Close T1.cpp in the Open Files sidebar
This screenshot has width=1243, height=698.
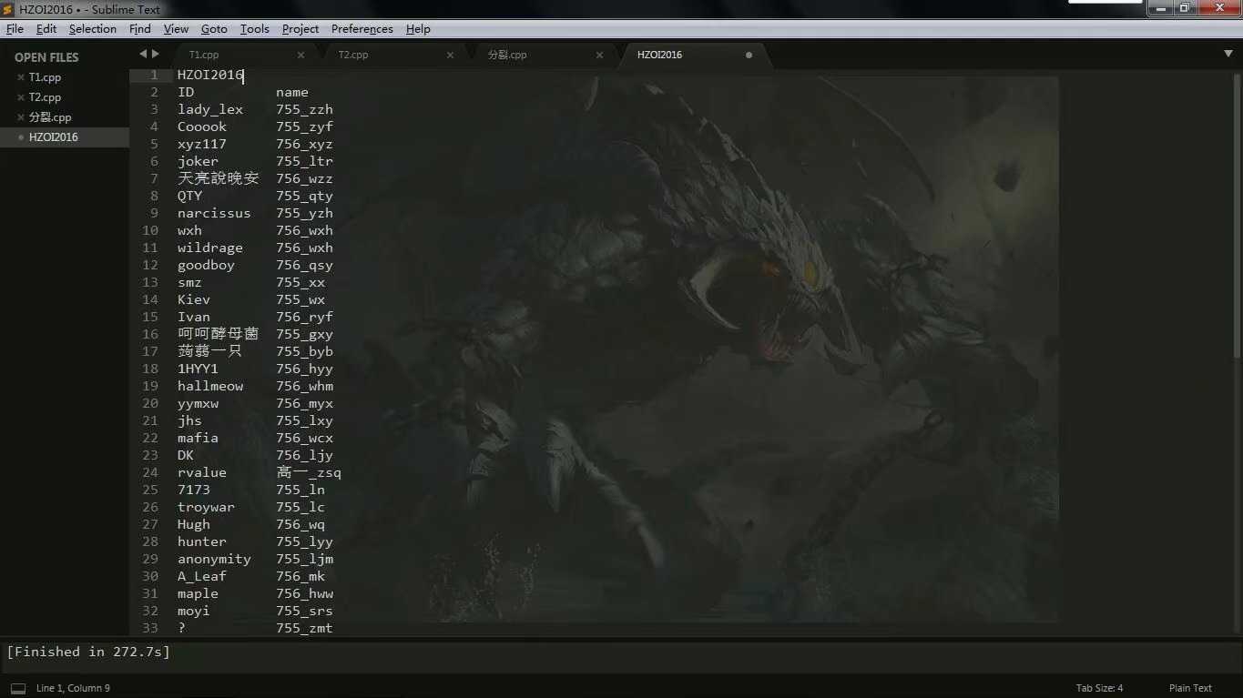click(21, 77)
